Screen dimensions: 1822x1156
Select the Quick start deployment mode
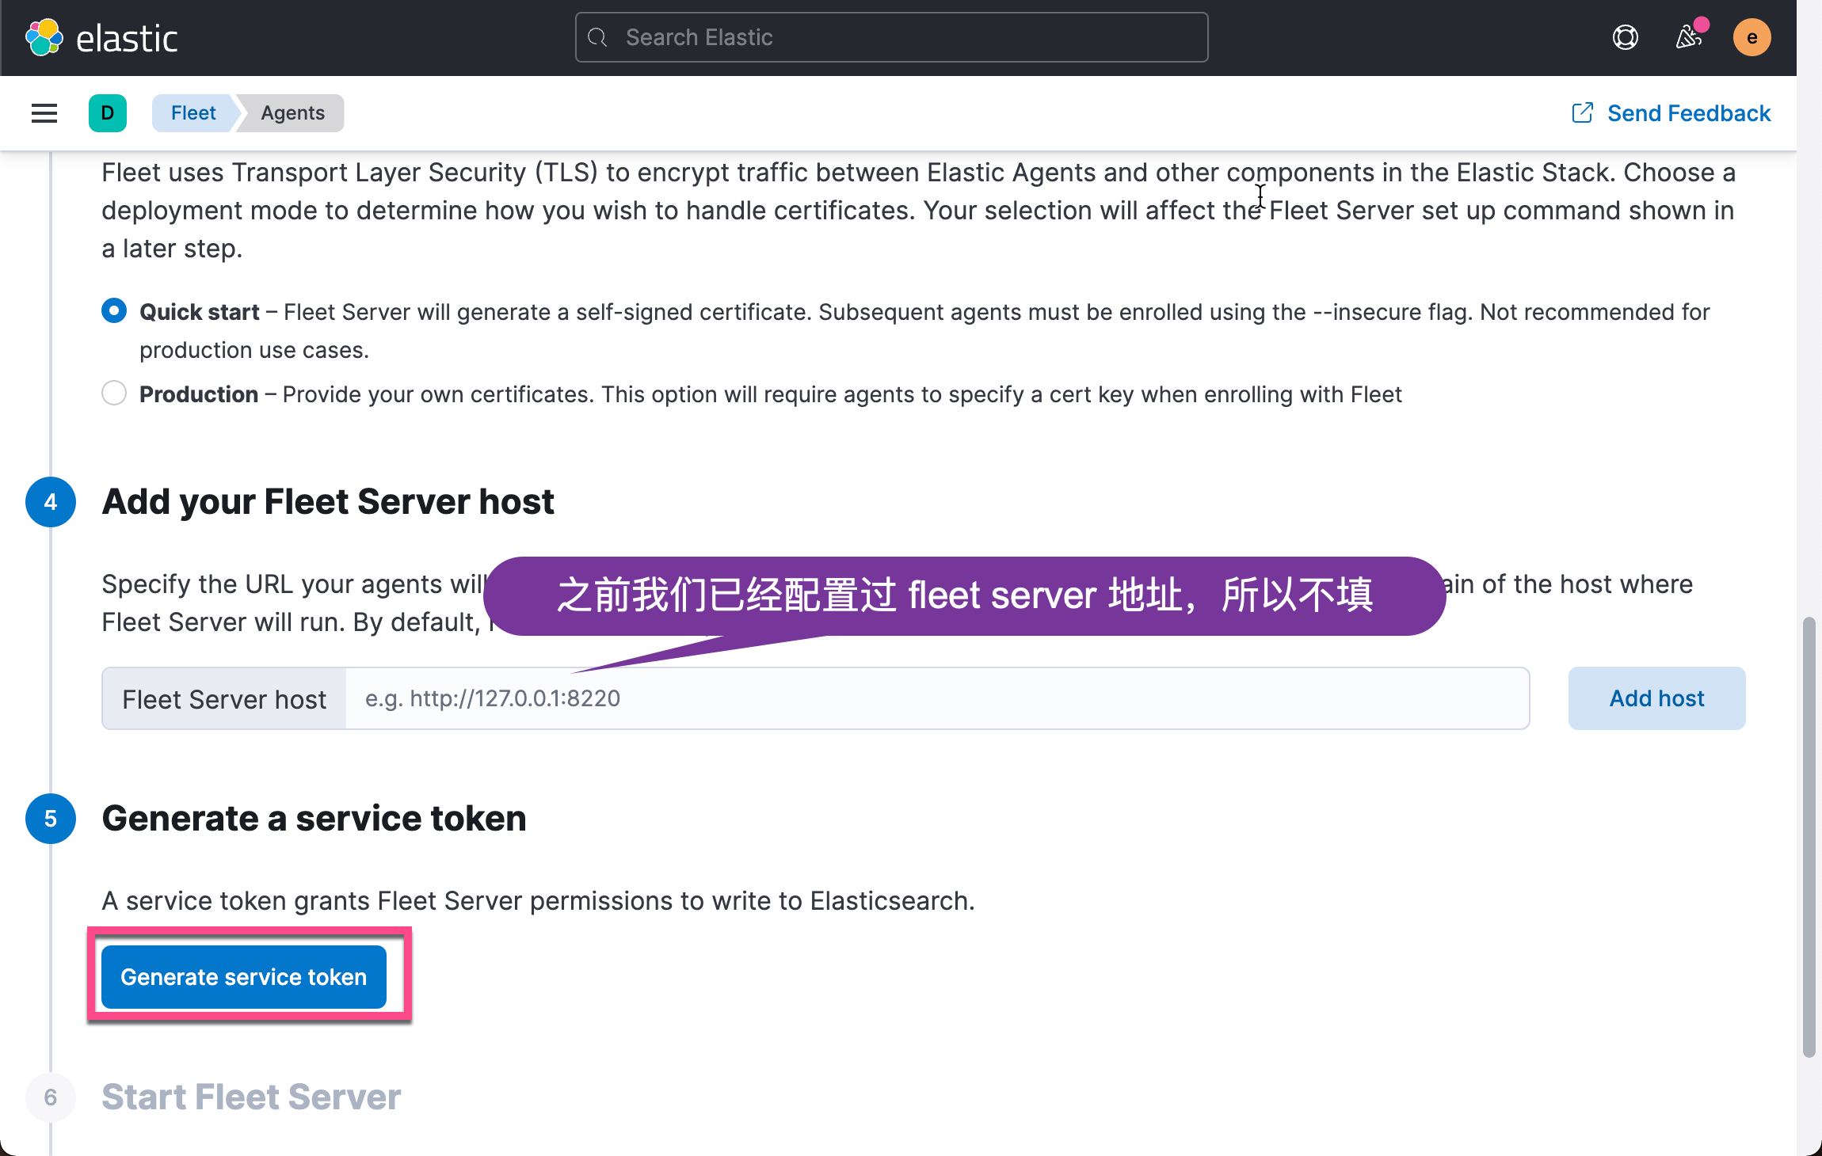click(x=114, y=310)
